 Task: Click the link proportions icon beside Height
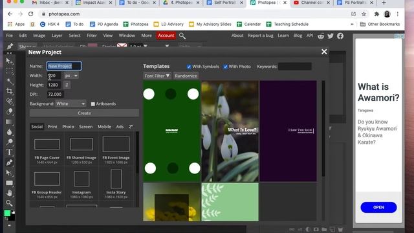click(x=67, y=85)
